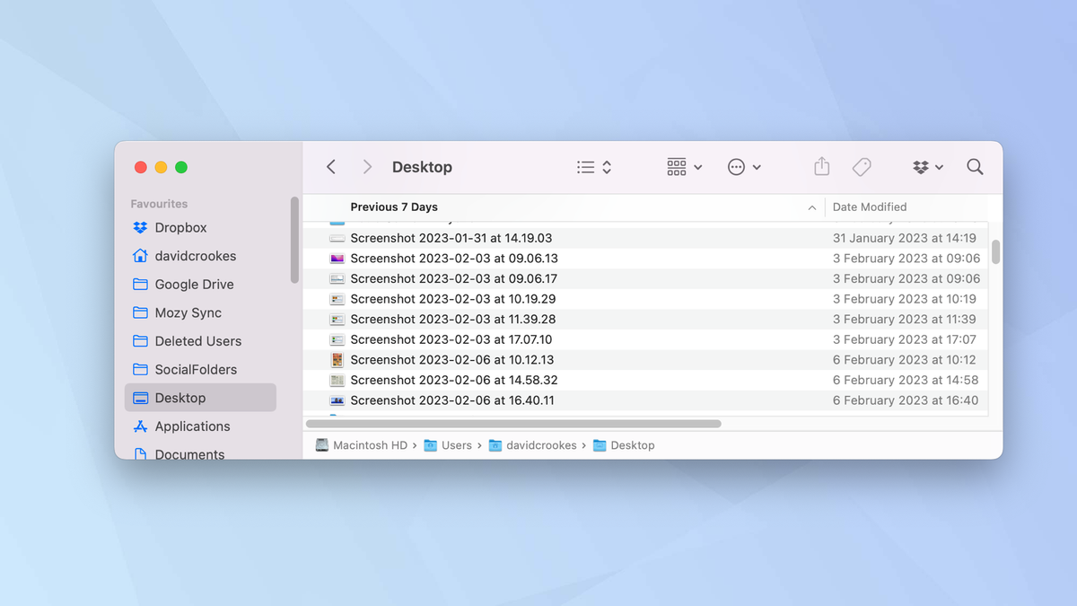Screen dimensions: 1077x606
Task: Open Users from the path bar
Action: 456,444
